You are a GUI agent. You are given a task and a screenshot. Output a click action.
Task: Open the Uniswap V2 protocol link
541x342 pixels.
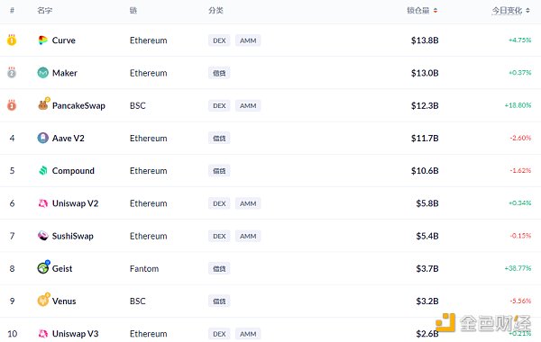(75, 203)
